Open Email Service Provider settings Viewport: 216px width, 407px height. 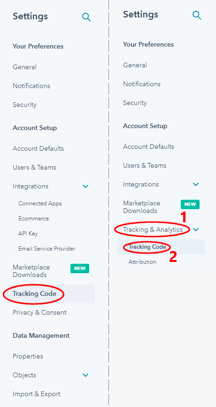click(x=47, y=249)
